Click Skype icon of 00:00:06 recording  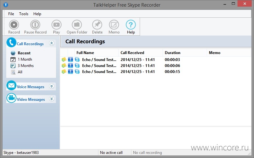pyautogui.click(x=77, y=65)
